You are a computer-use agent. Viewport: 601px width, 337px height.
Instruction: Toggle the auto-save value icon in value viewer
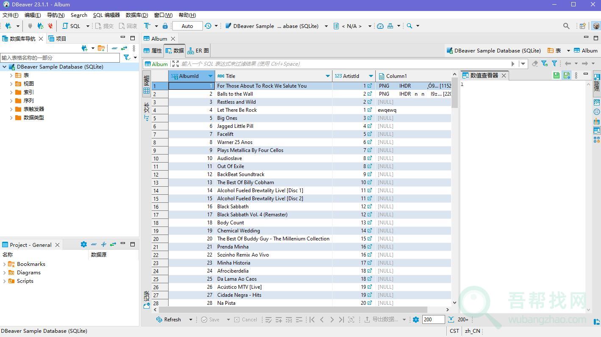566,75
